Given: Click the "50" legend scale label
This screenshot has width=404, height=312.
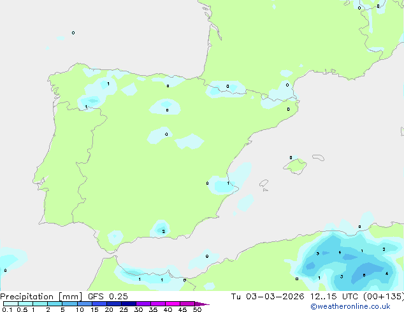Looking at the screenshot, I should click(197, 309).
